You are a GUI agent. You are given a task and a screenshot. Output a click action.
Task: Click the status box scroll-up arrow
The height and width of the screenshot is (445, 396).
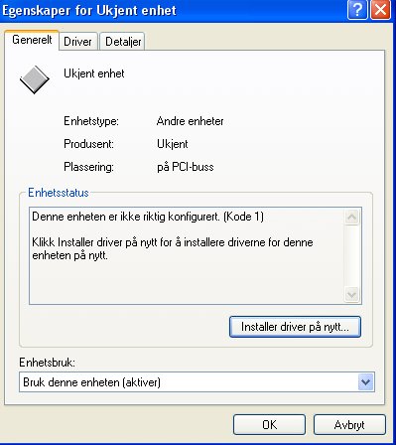pos(351,218)
